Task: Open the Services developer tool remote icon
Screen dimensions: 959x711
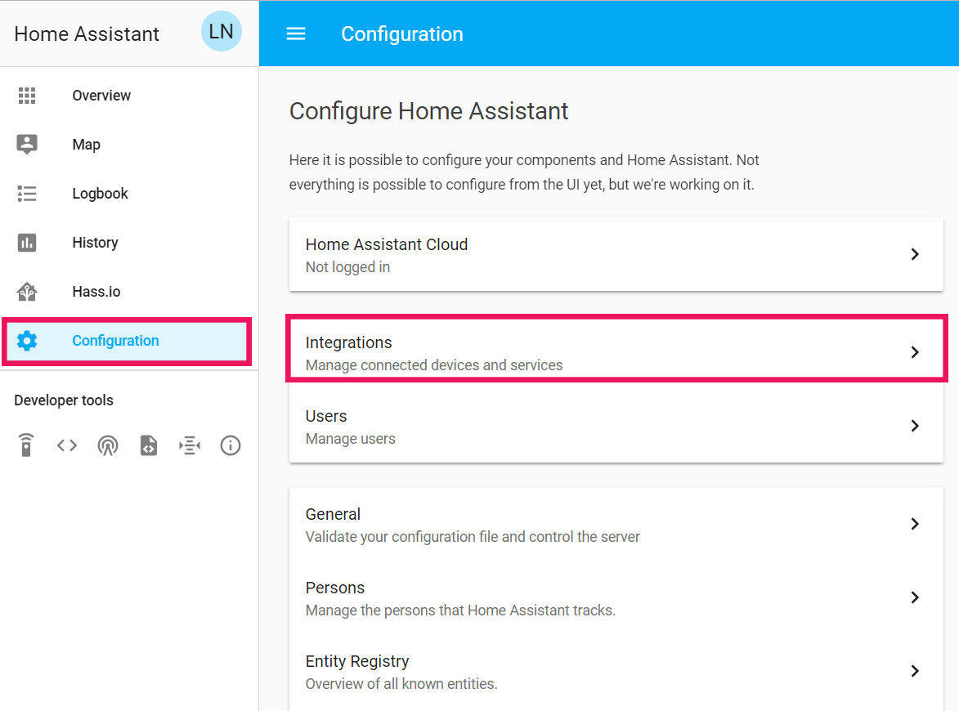Action: [26, 445]
